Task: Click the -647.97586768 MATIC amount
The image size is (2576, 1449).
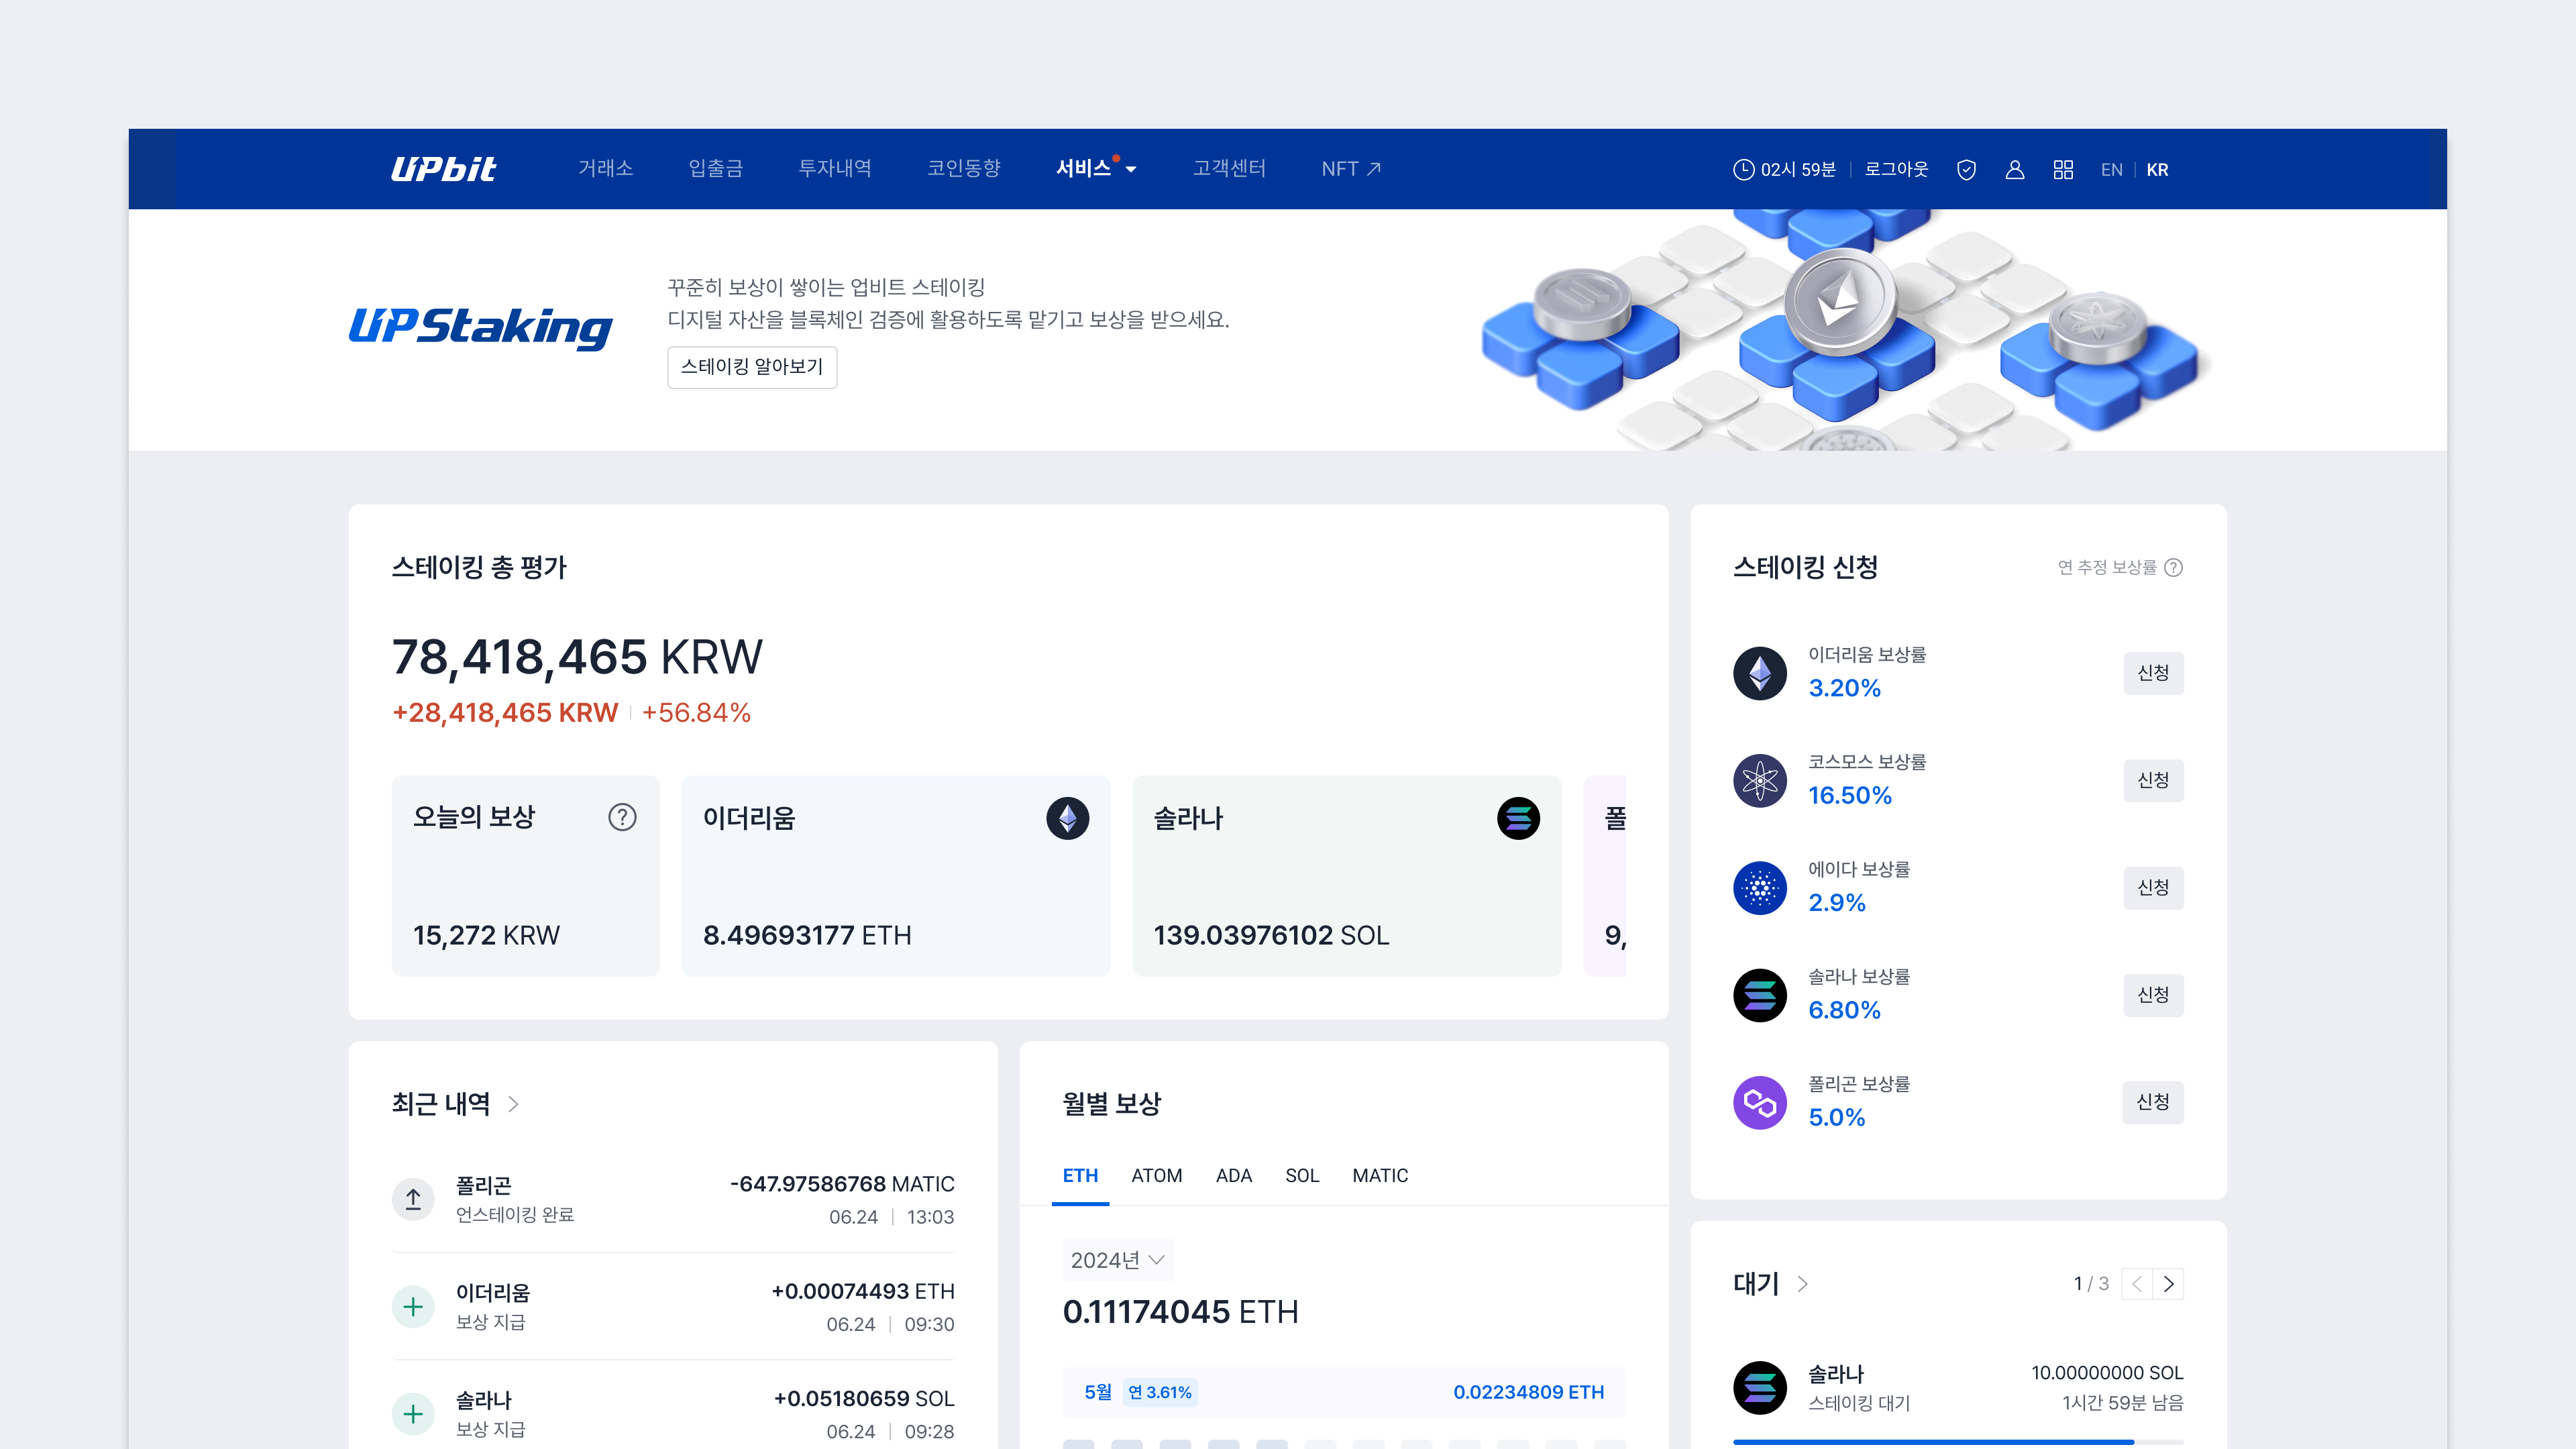Action: pyautogui.click(x=842, y=1184)
